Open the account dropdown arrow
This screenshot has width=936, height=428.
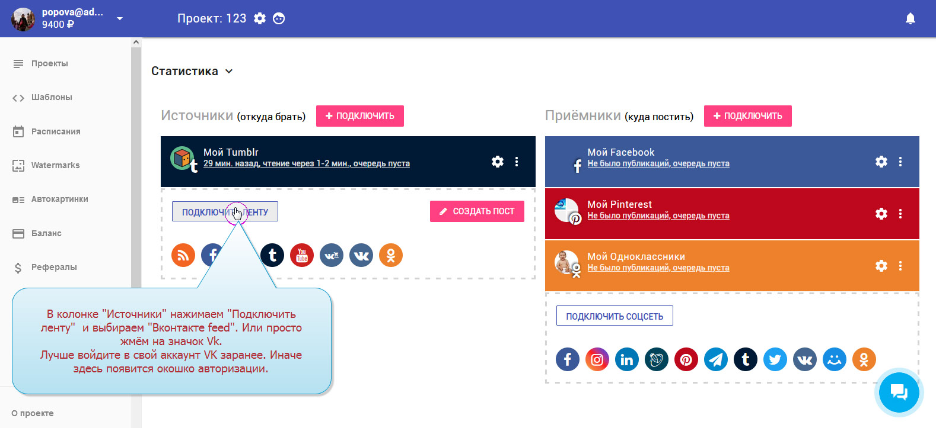120,18
